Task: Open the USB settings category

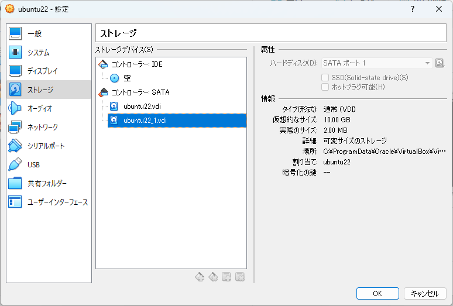Action: (49, 165)
